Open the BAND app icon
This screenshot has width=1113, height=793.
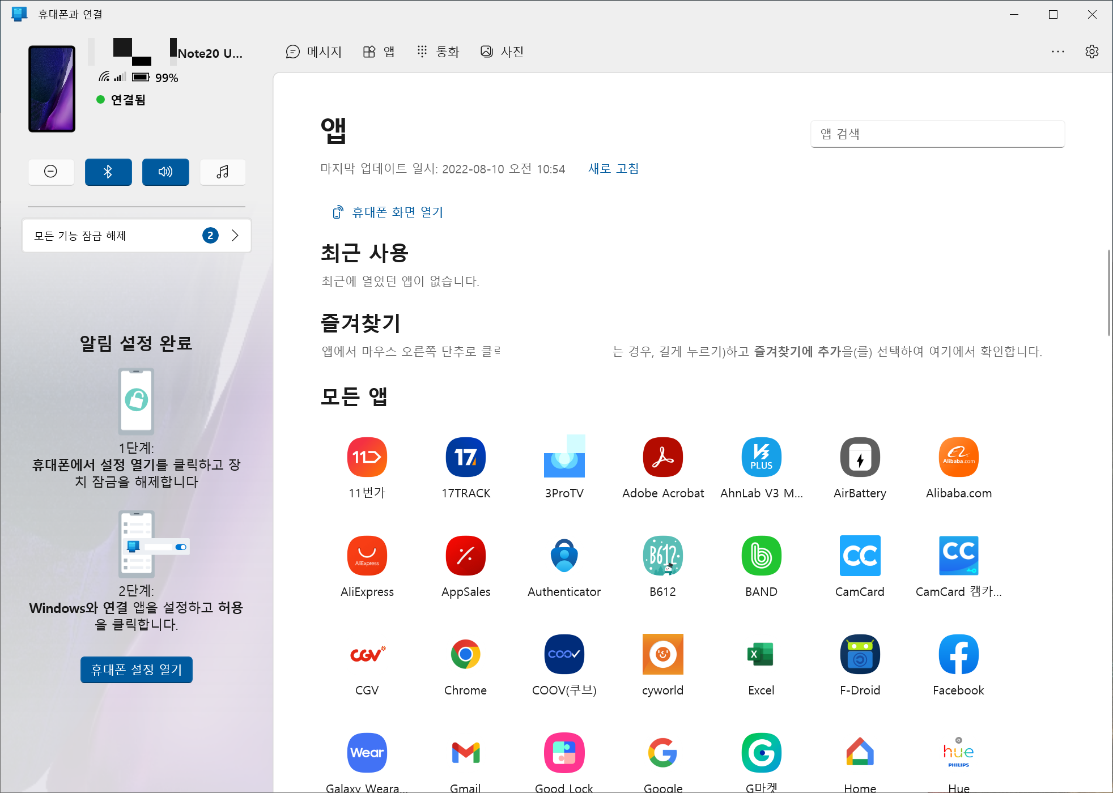click(x=761, y=556)
